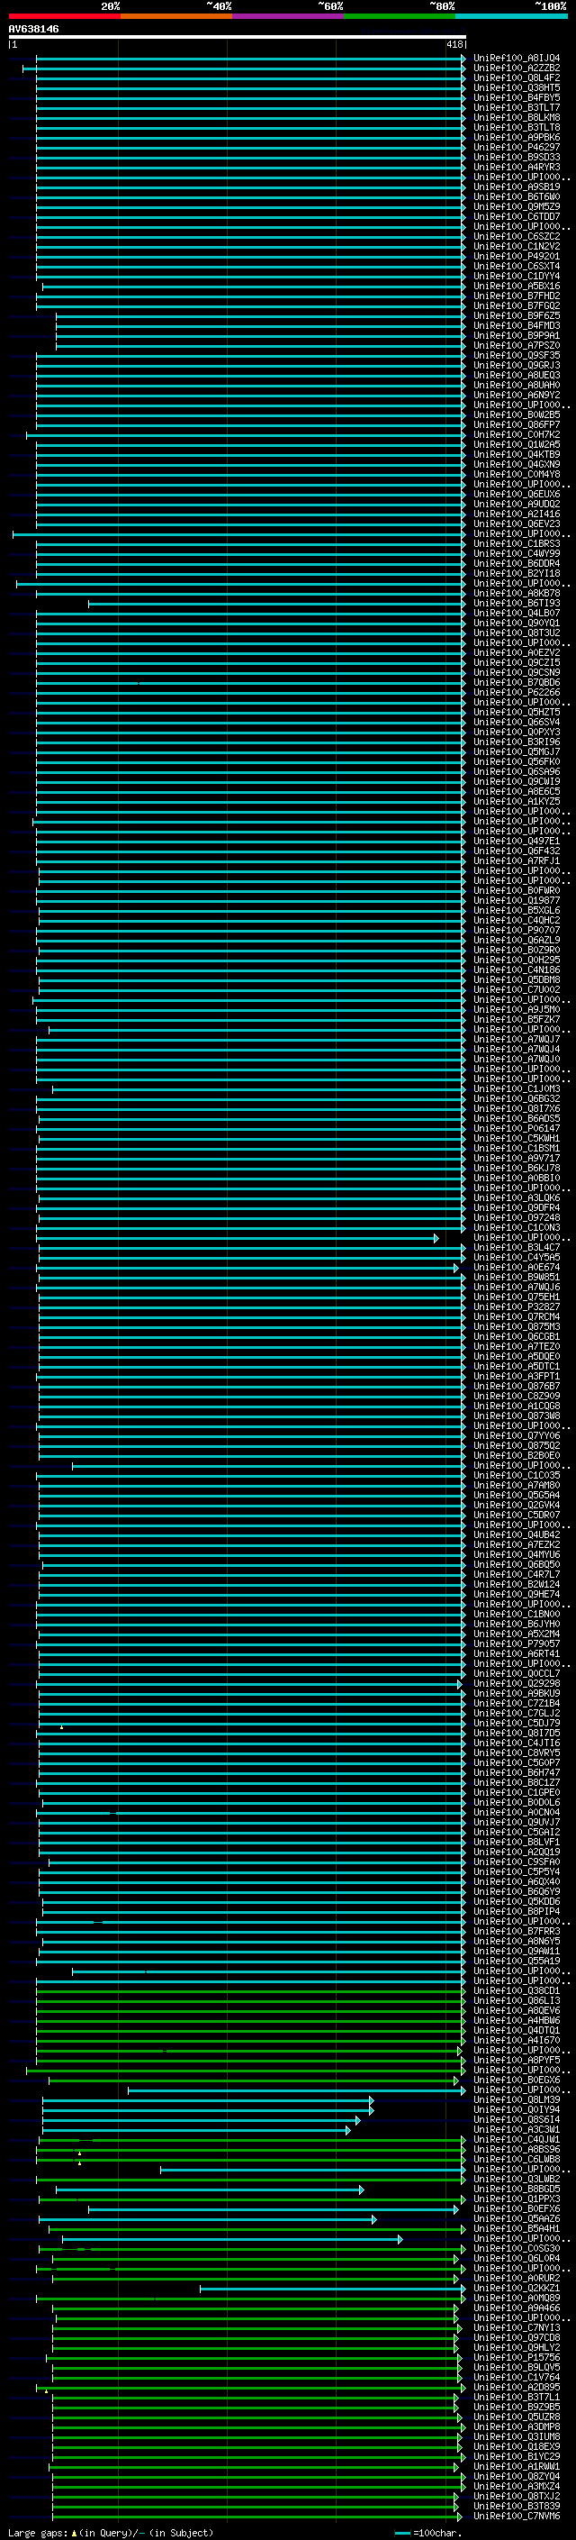The width and height of the screenshot is (576, 2540).
Task: Select the UniRef100_P49201 label
Action: point(516,257)
